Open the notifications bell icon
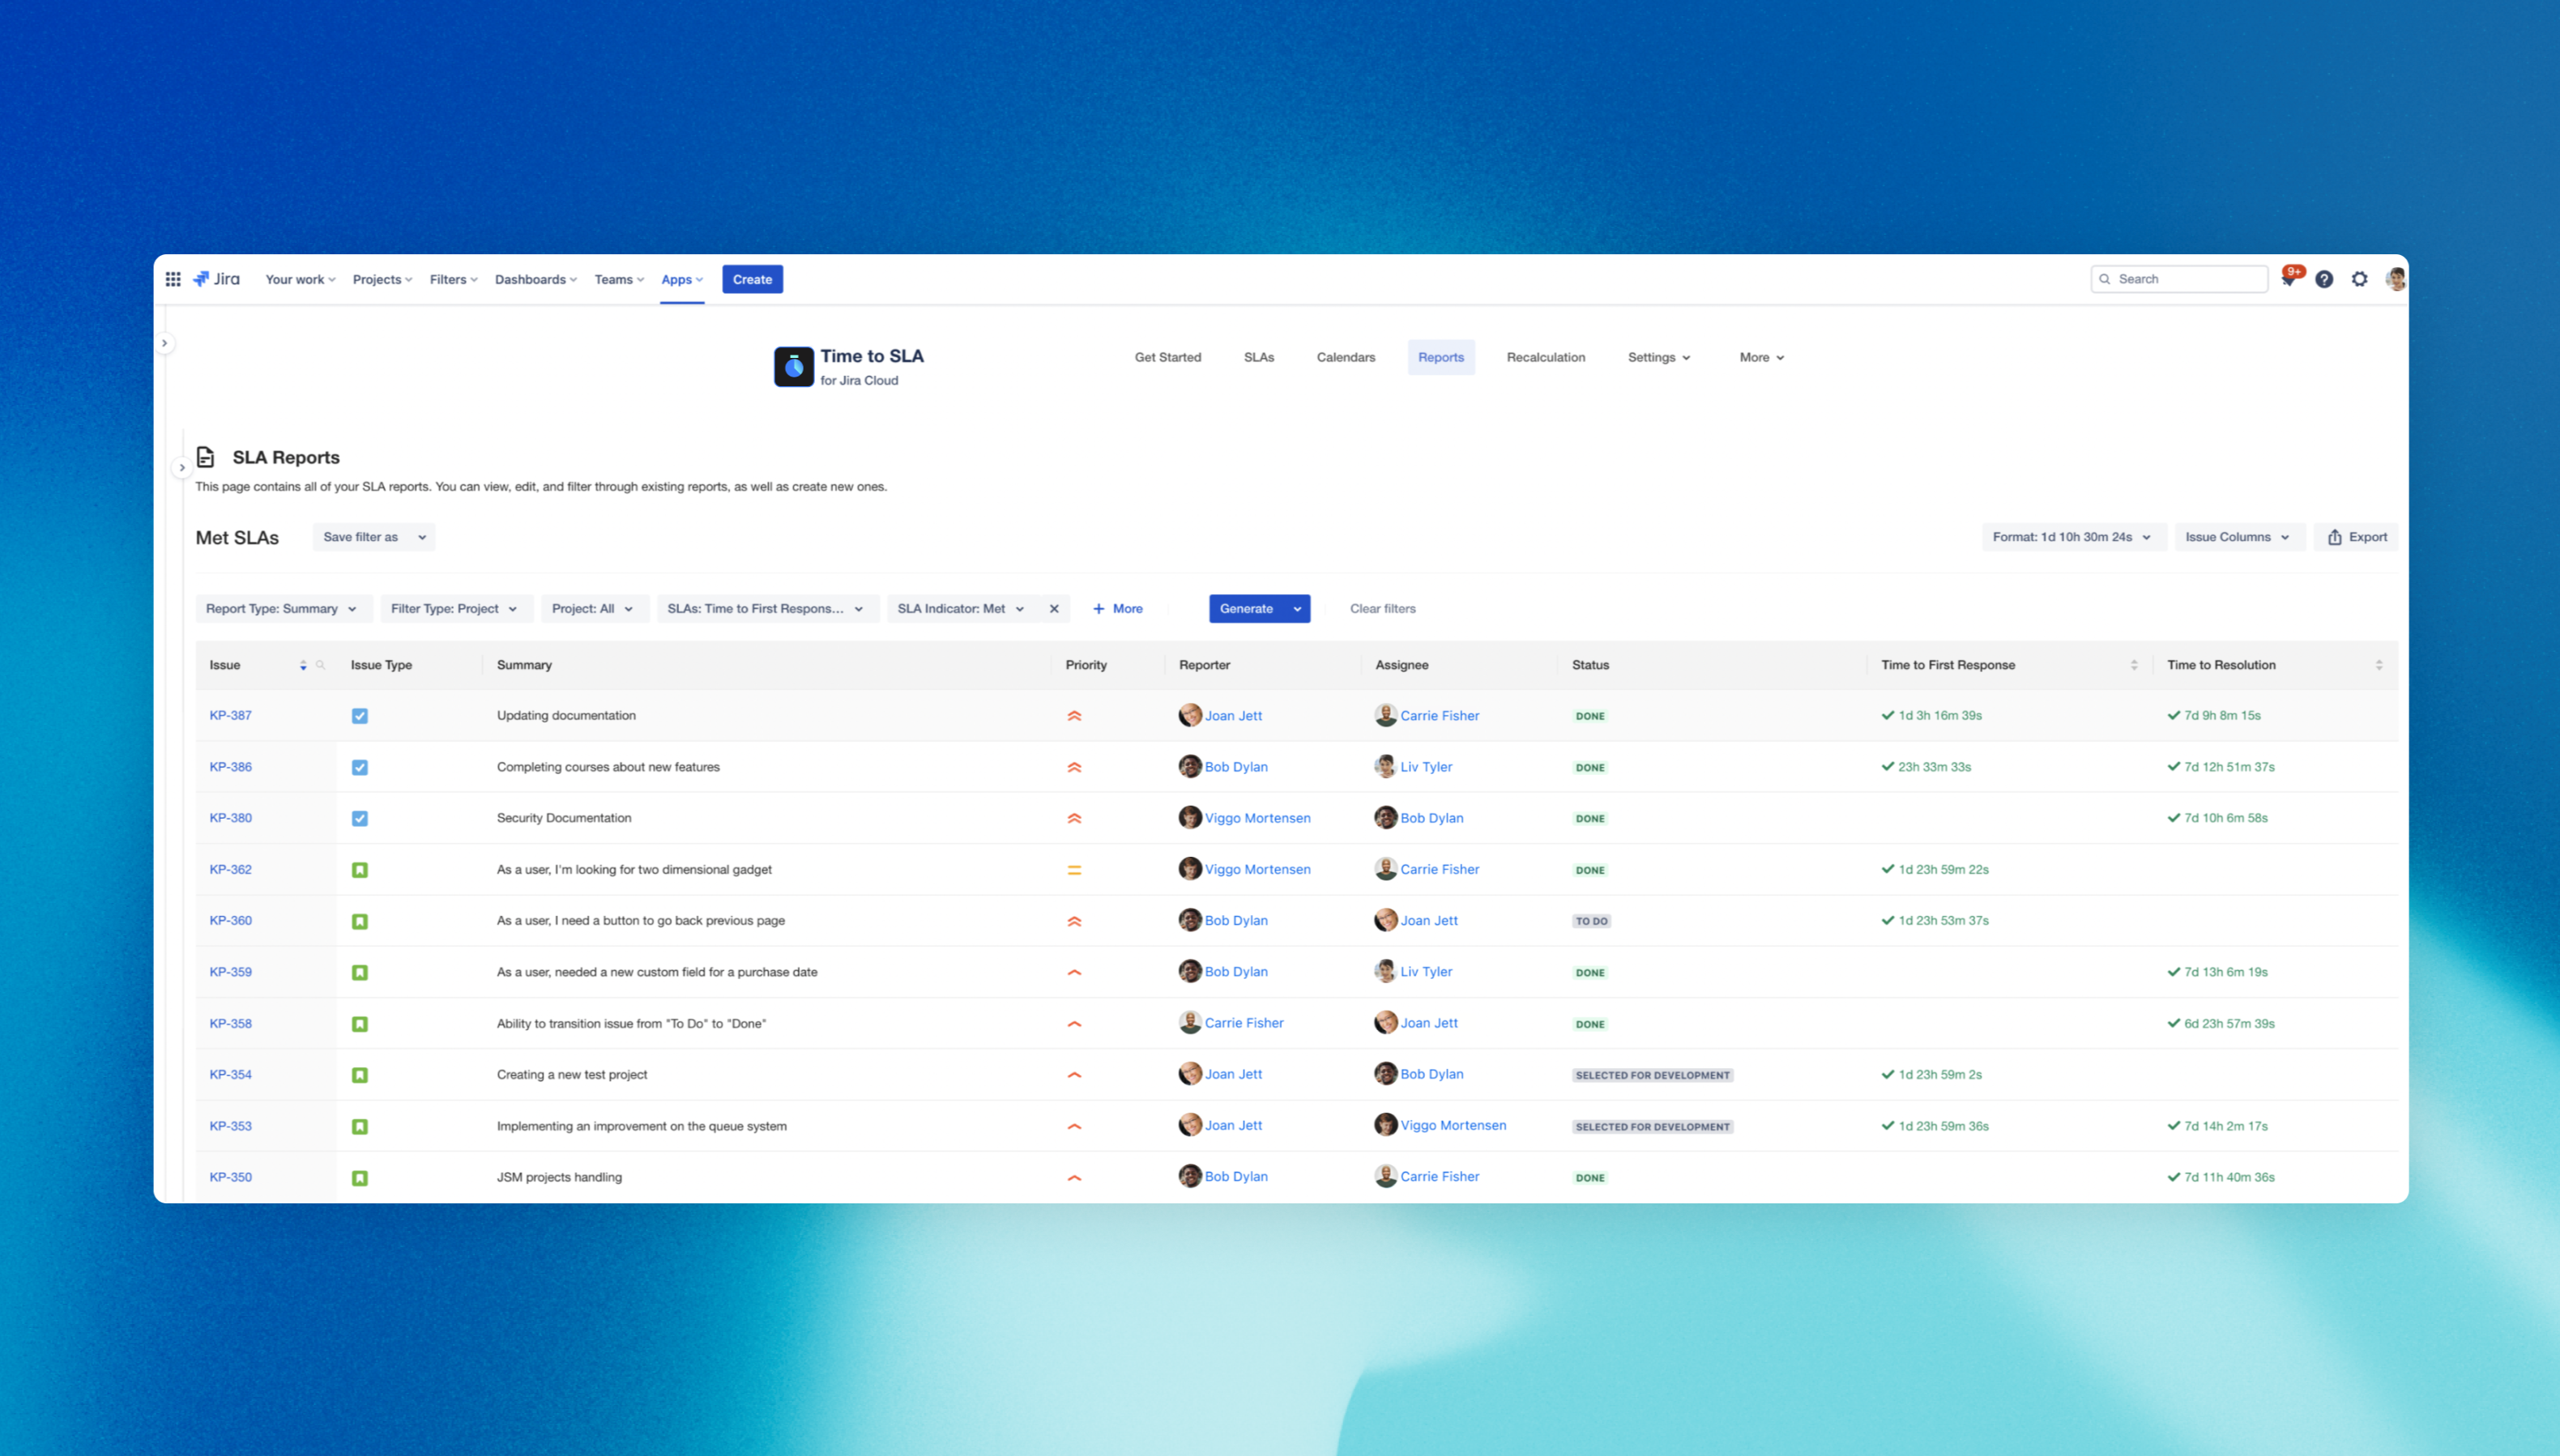 pyautogui.click(x=2288, y=279)
